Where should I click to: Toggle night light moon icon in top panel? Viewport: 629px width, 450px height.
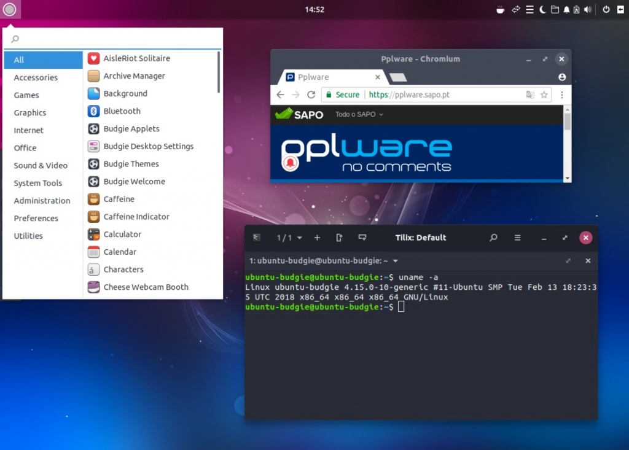point(543,9)
